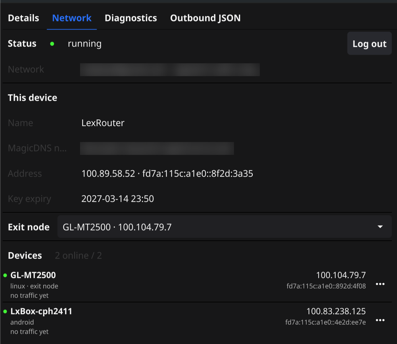Select the Network tab
397x344 pixels.
pos(72,18)
